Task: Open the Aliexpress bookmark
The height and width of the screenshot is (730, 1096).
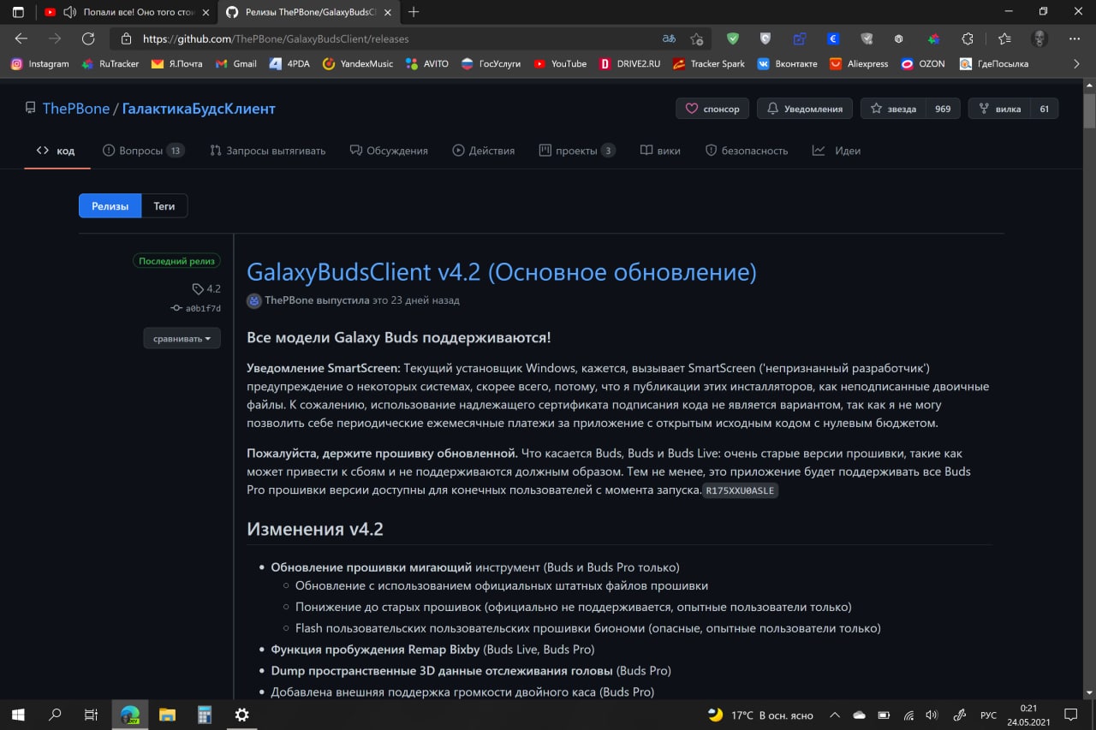Action: (x=859, y=63)
